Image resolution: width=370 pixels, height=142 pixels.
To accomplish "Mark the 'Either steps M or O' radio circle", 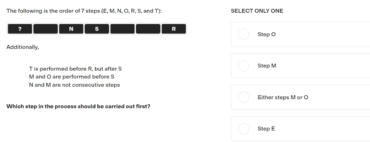I will (244, 97).
